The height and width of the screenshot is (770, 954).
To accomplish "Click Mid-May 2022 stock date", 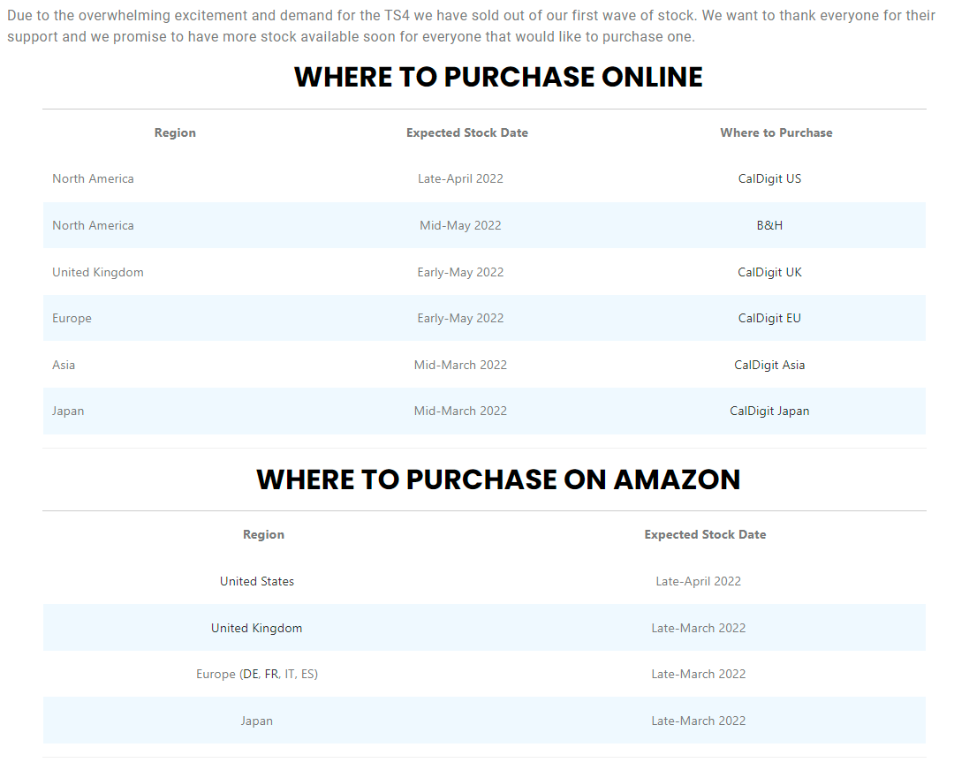I will tap(460, 225).
